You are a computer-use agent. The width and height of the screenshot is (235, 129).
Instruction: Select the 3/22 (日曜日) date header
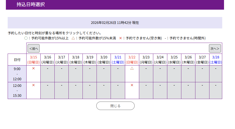click(x=132, y=59)
